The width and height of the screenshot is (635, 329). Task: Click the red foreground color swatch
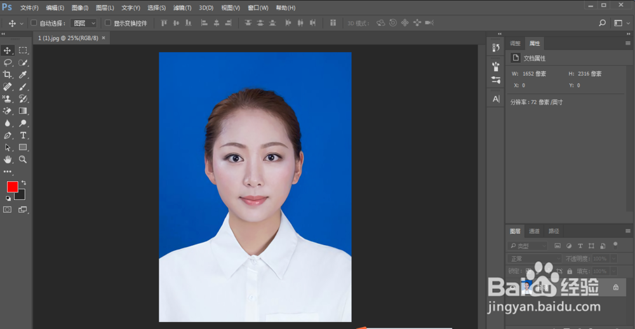[12, 187]
